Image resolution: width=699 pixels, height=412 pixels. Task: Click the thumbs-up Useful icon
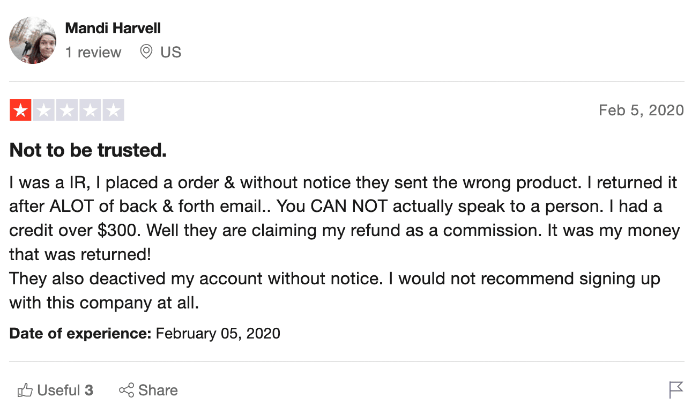[25, 391]
